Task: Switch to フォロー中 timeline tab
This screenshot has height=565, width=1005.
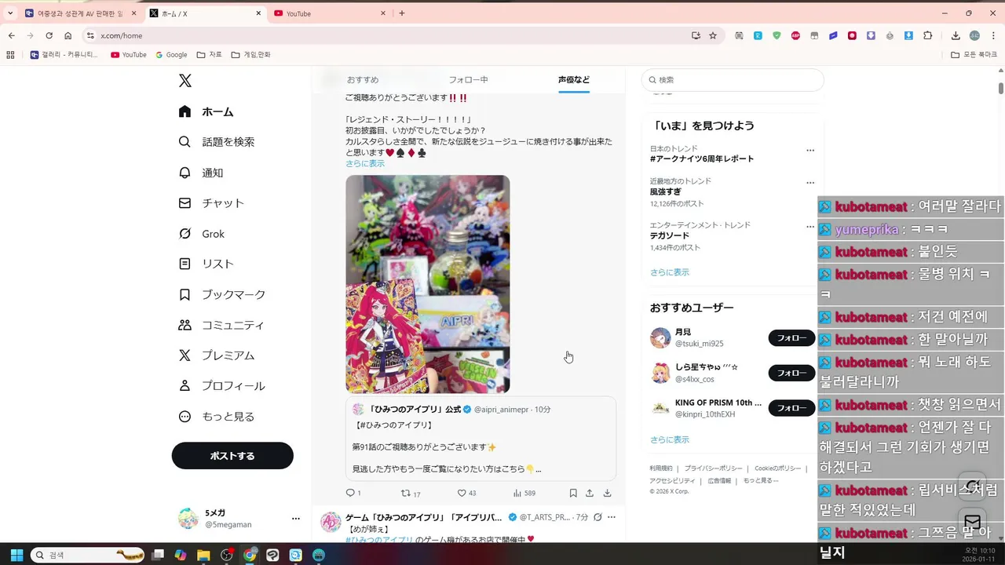Action: click(x=469, y=80)
